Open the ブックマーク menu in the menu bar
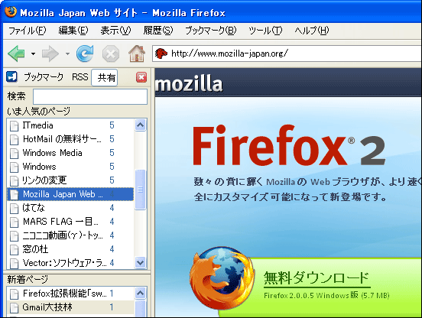The image size is (422, 318). pyautogui.click(x=210, y=31)
